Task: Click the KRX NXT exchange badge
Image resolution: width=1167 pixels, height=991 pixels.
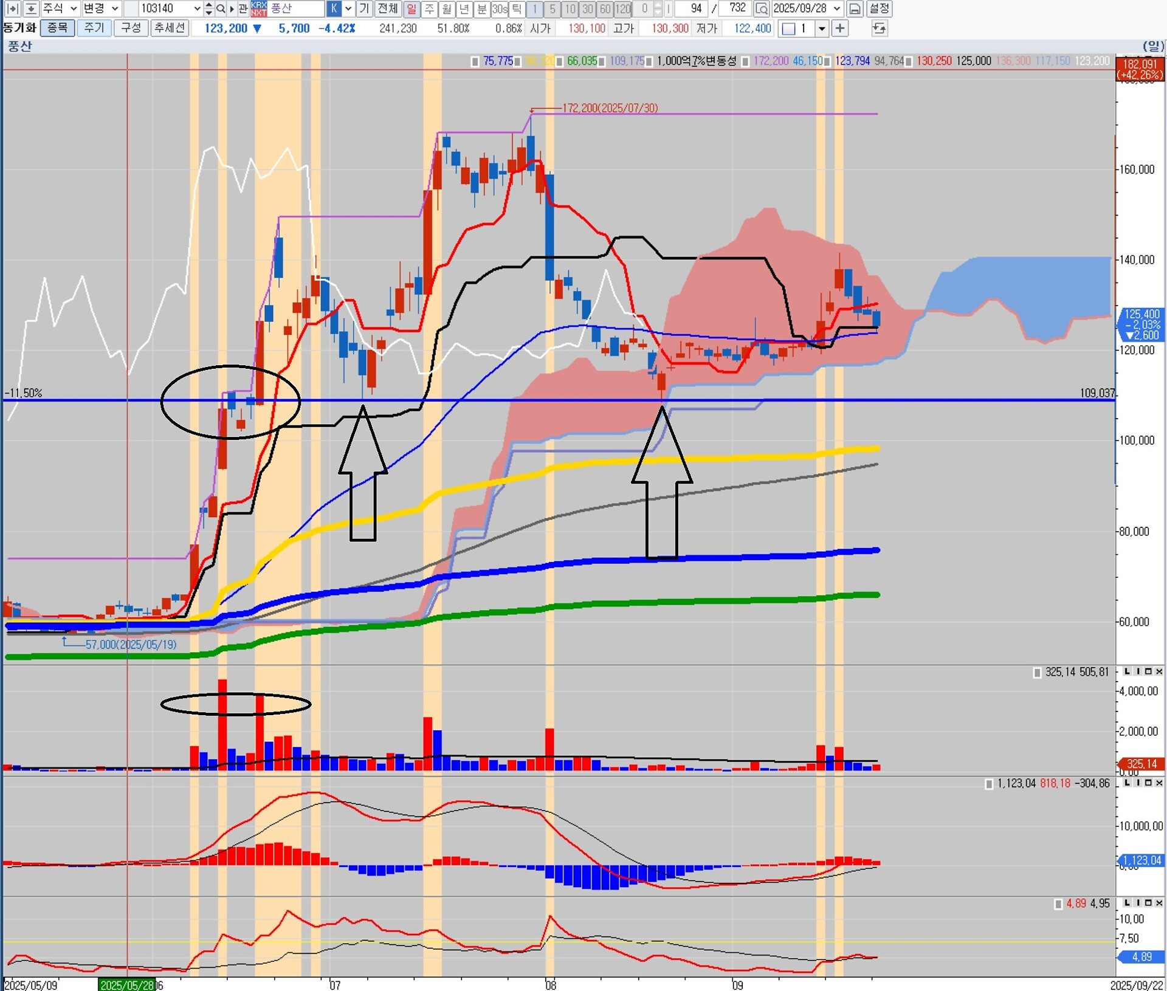Action: pos(258,9)
